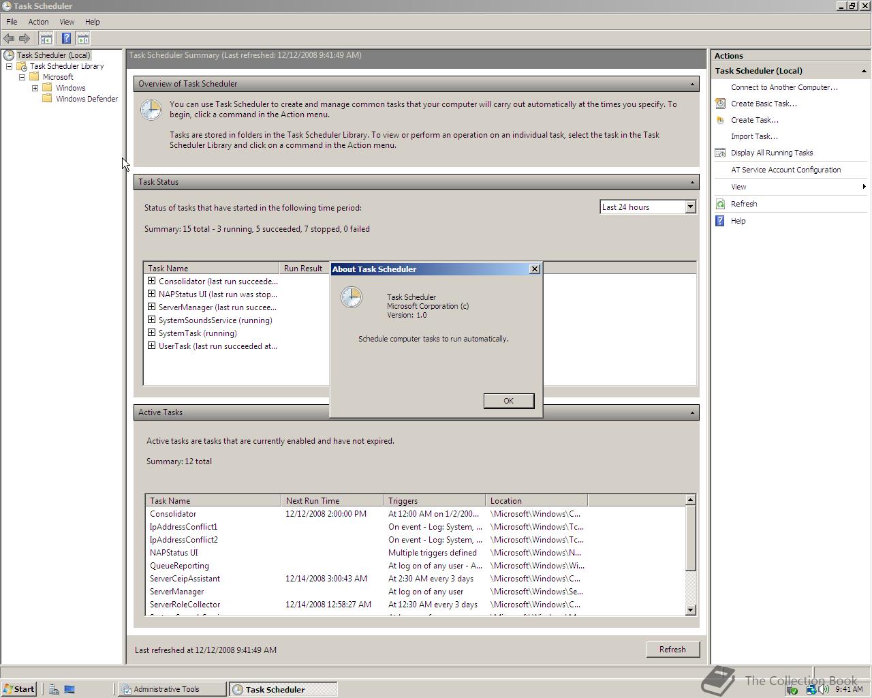The height and width of the screenshot is (698, 872).
Task: Expand the ServerManager task status row
Action: 151,307
